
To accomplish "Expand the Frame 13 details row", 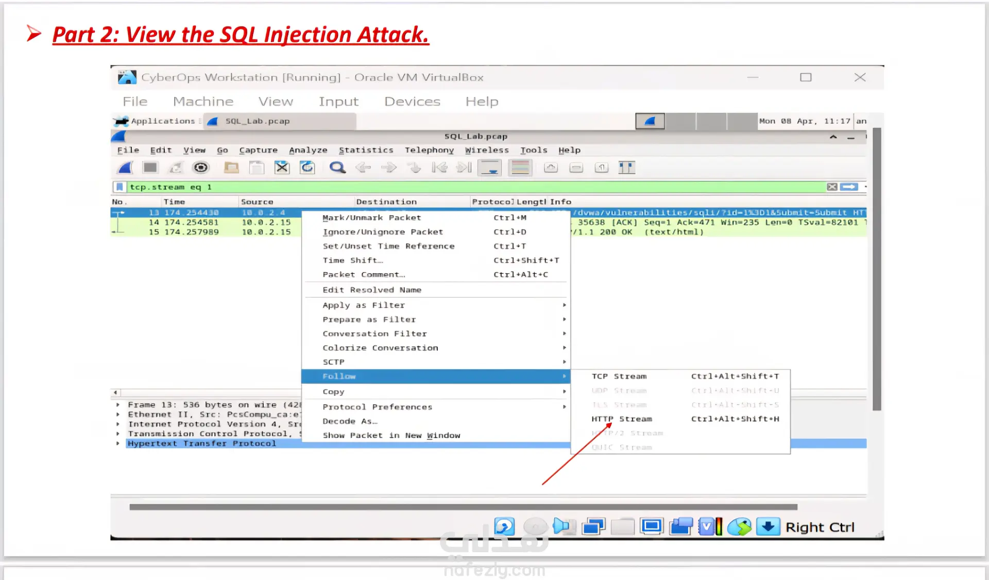I will coord(118,405).
